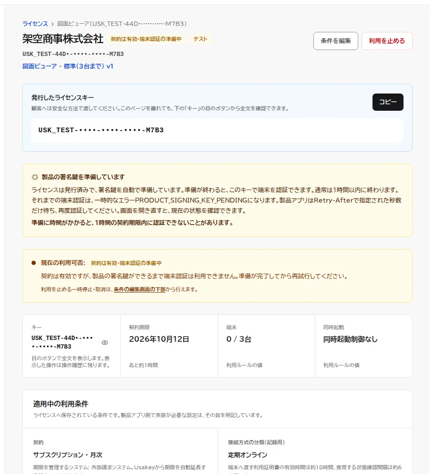Viewport: 435px width, 474px height.
Task: Open the ライセンス breadcrumb link
Action: pos(35,24)
